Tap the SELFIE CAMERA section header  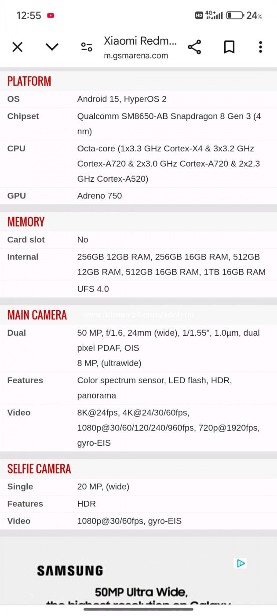(x=39, y=469)
